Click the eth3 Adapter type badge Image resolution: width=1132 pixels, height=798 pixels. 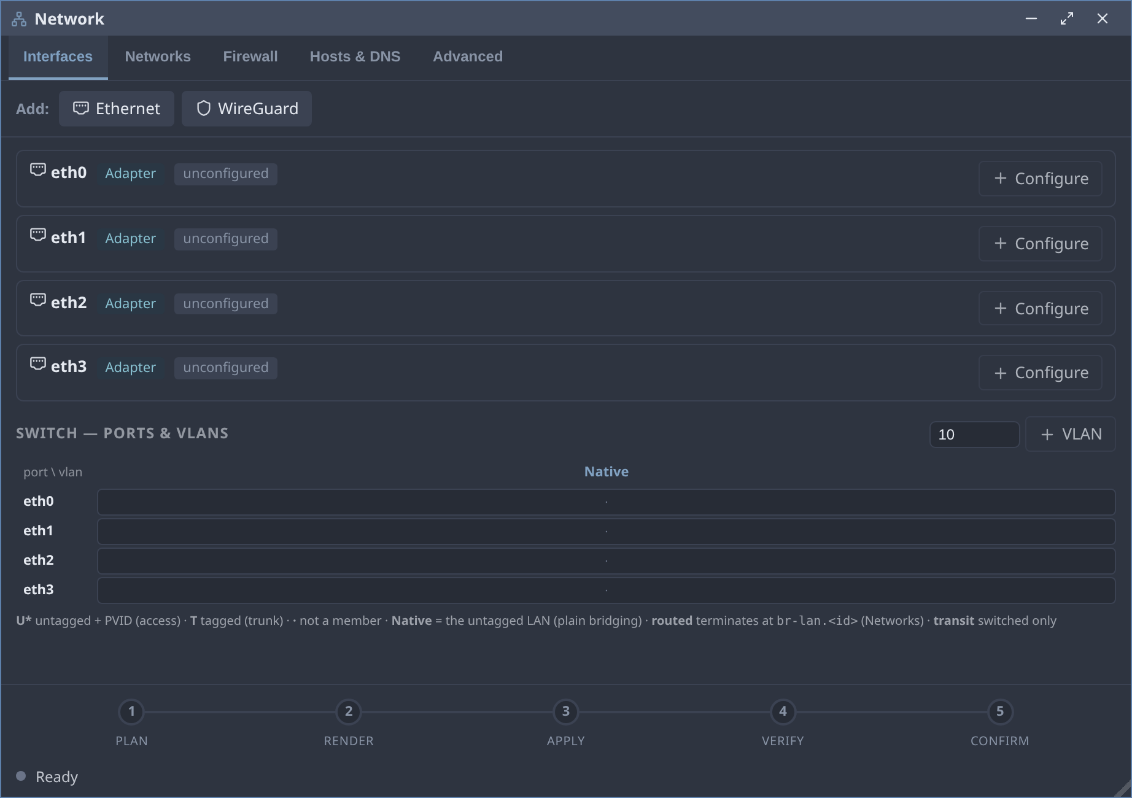pos(131,368)
